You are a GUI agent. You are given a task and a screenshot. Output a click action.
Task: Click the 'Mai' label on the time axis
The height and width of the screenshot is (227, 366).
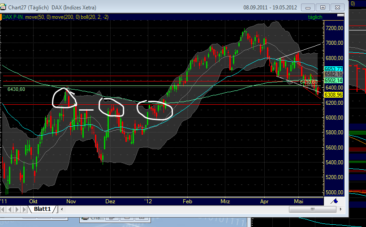click(x=298, y=201)
